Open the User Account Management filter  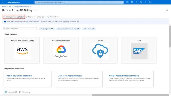click(x=68, y=29)
